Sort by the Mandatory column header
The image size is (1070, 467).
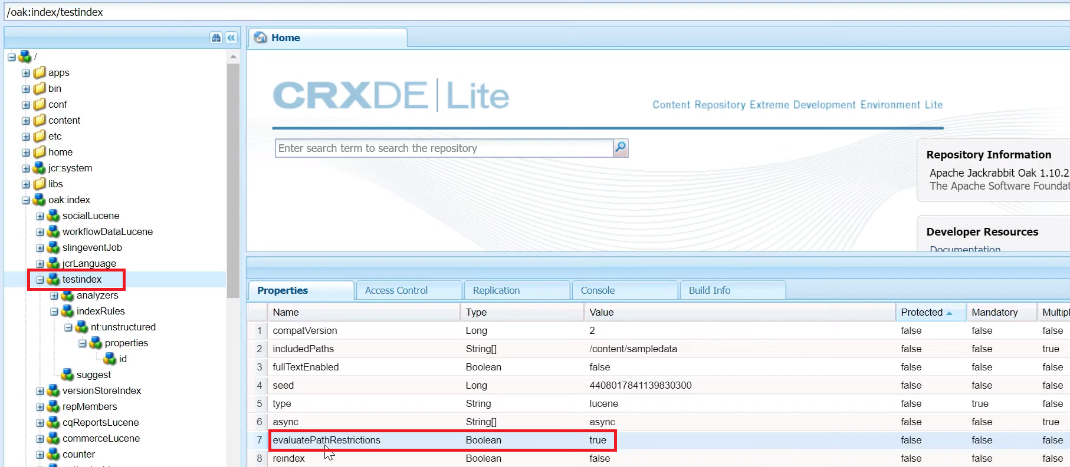[x=1001, y=312]
